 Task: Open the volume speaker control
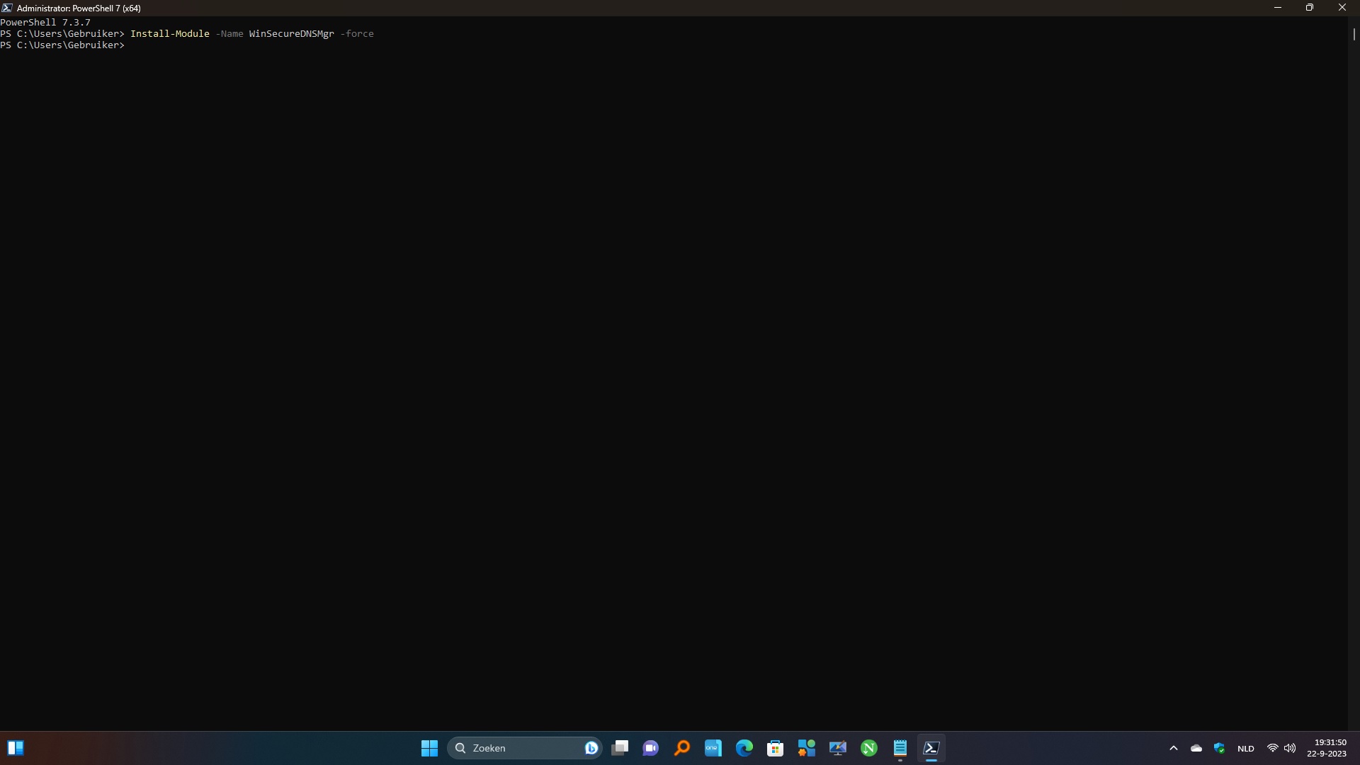pyautogui.click(x=1290, y=748)
